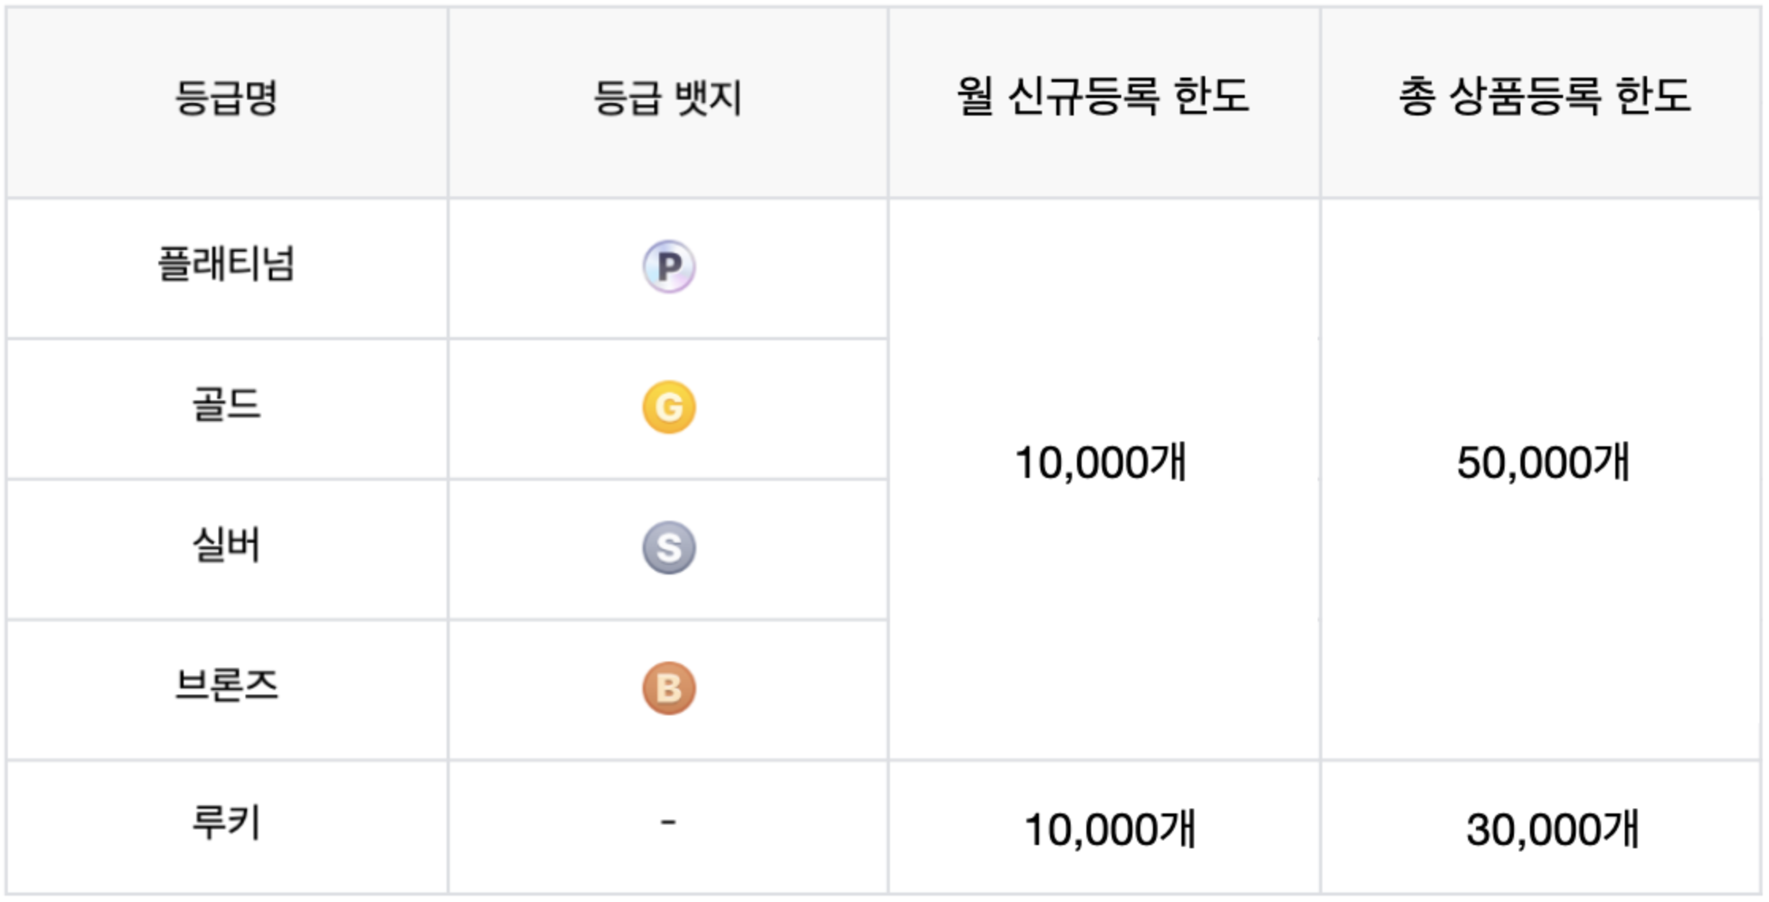The height and width of the screenshot is (902, 1769).
Task: Click the 등급명 column header
Action: coord(227,102)
